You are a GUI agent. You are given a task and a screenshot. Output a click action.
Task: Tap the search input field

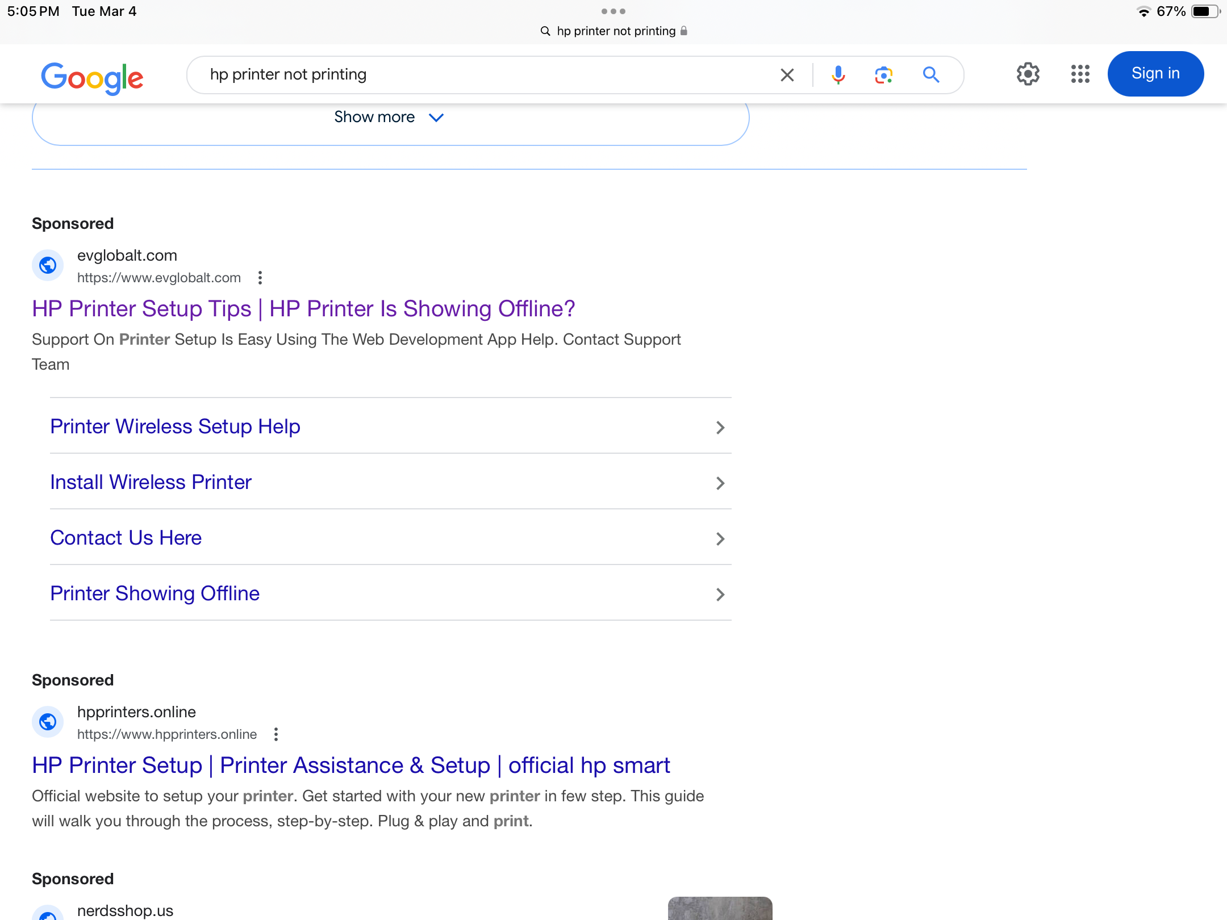483,74
